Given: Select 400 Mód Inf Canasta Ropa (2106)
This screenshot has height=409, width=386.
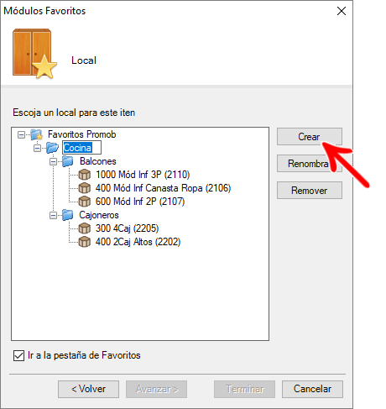Looking at the screenshot, I should pyautogui.click(x=163, y=188).
